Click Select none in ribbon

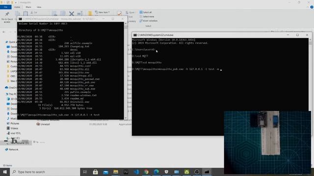pos(147,17)
